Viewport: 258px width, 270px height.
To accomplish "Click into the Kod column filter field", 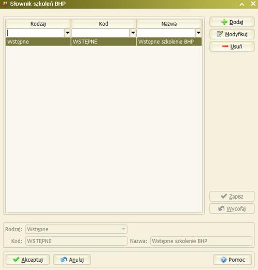I will pyautogui.click(x=101, y=33).
